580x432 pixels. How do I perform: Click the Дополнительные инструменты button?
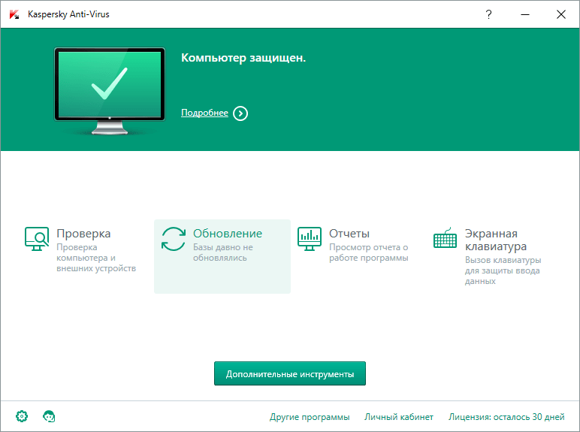click(x=290, y=373)
